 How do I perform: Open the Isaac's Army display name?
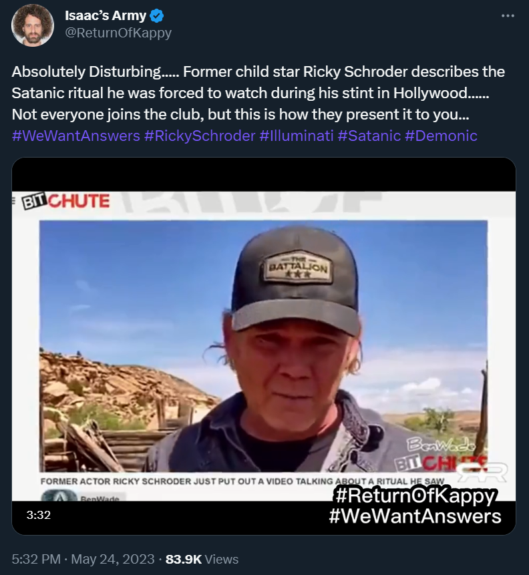coord(106,16)
